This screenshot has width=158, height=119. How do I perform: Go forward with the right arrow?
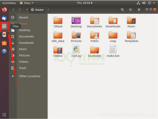[x=20, y=10]
